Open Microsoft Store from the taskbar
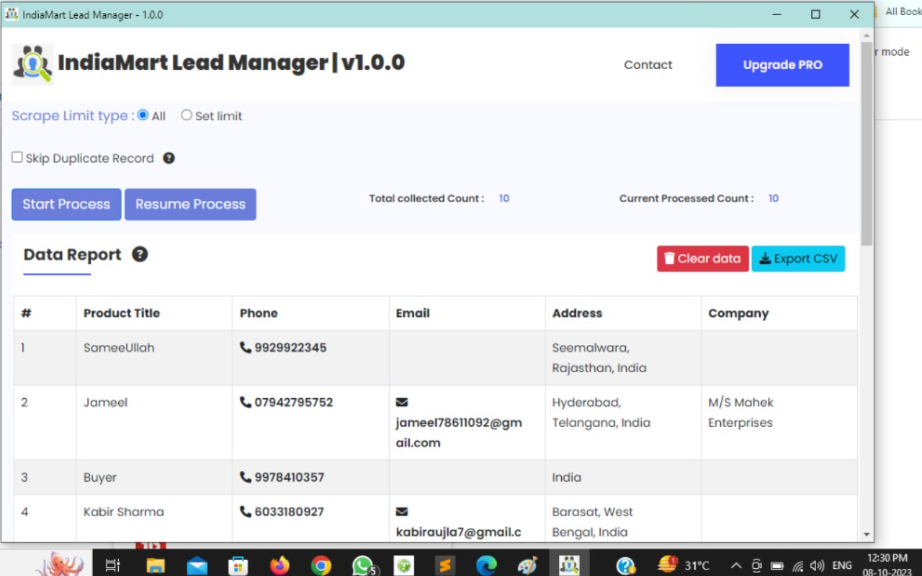Screen dimensions: 922x576 pos(238,565)
